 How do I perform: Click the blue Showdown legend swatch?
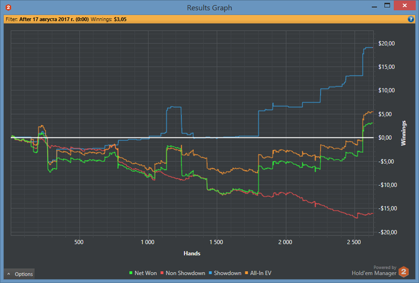[x=210, y=273]
